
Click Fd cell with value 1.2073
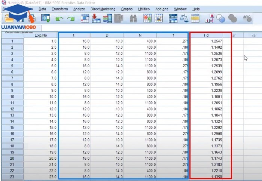click(207, 59)
